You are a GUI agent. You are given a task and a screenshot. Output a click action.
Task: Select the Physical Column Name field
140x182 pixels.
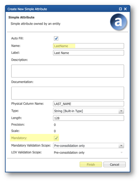pos(89,104)
